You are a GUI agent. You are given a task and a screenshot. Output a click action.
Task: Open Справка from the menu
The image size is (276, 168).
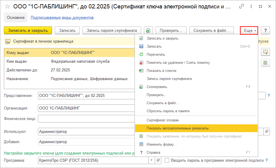(x=196, y=152)
